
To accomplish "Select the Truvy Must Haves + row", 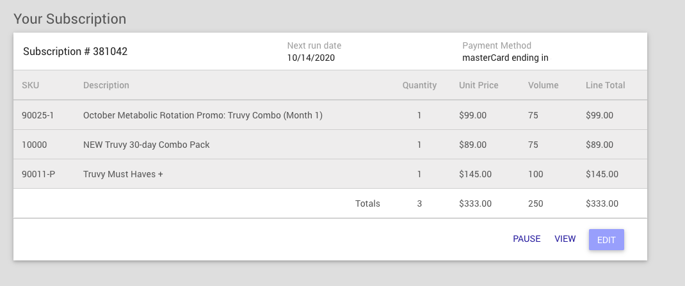I will coord(330,174).
